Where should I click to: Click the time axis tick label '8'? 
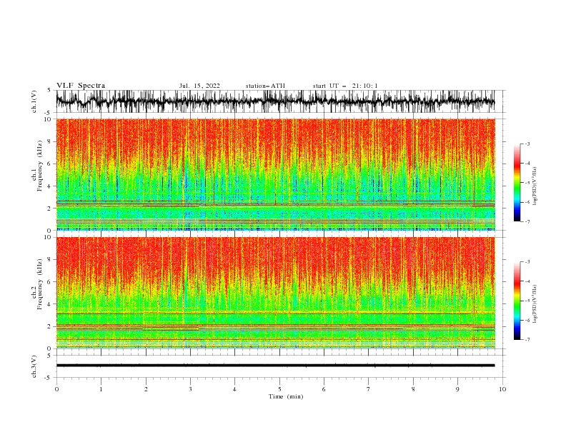[x=413, y=389]
